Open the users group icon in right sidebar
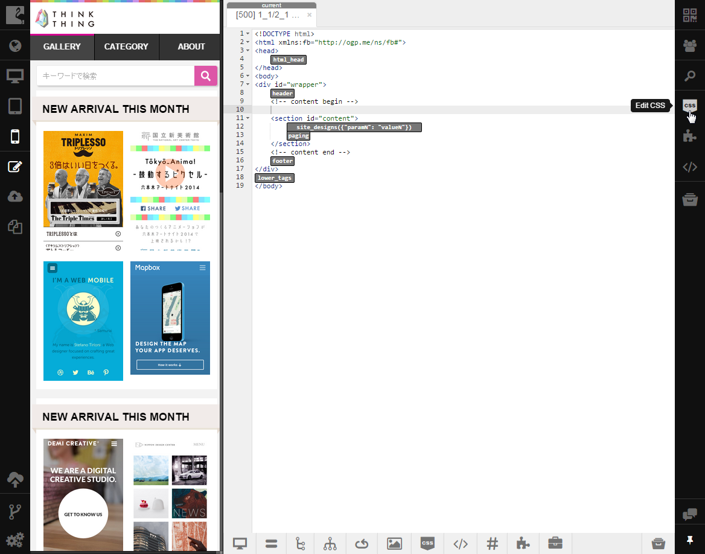The height and width of the screenshot is (554, 705). pyautogui.click(x=690, y=45)
